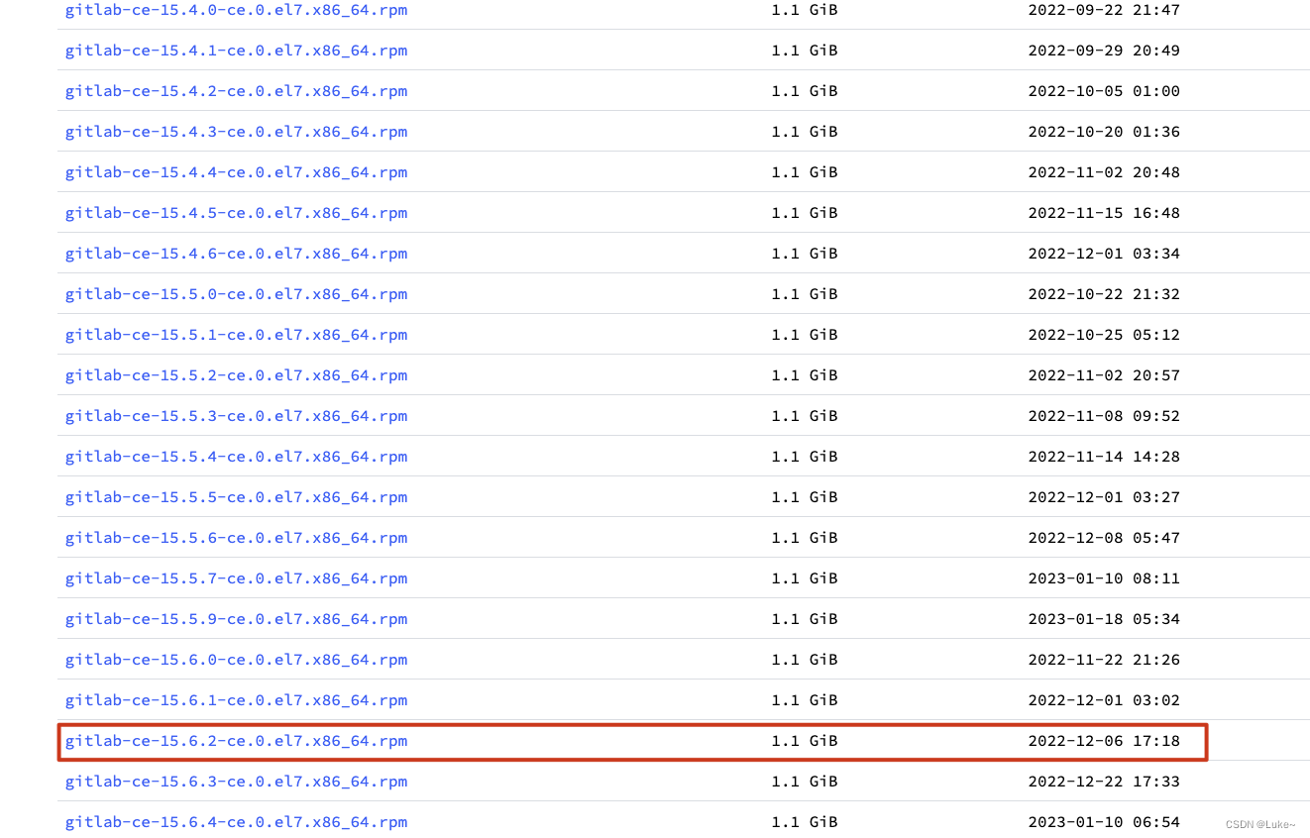This screenshot has height=838, width=1310.
Task: Click the 1.1 GiB size in gitlab-ce-15.5.0 row
Action: [805, 294]
